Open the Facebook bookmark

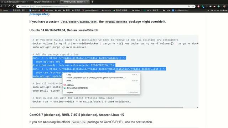pos(35,10)
